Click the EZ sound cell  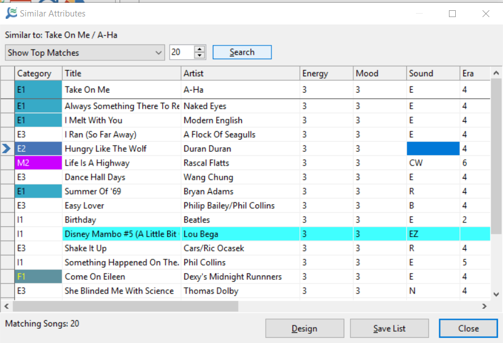(x=433, y=234)
